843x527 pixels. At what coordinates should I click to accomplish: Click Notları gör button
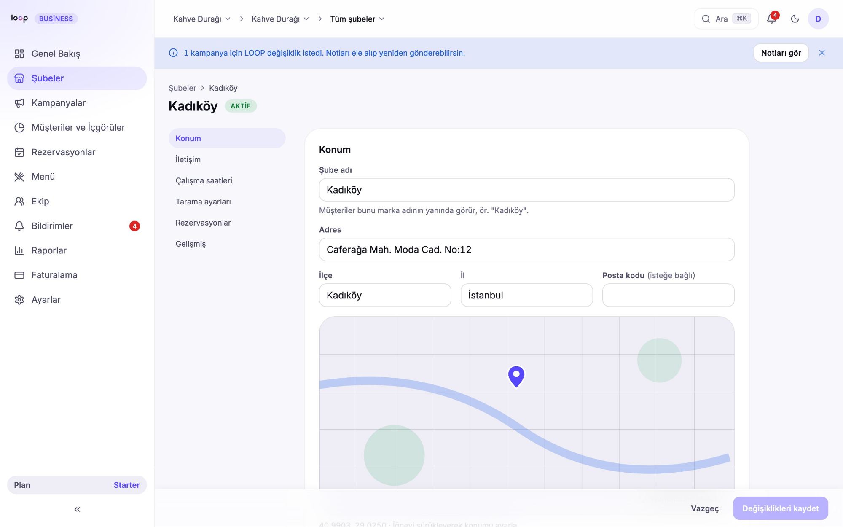(781, 53)
